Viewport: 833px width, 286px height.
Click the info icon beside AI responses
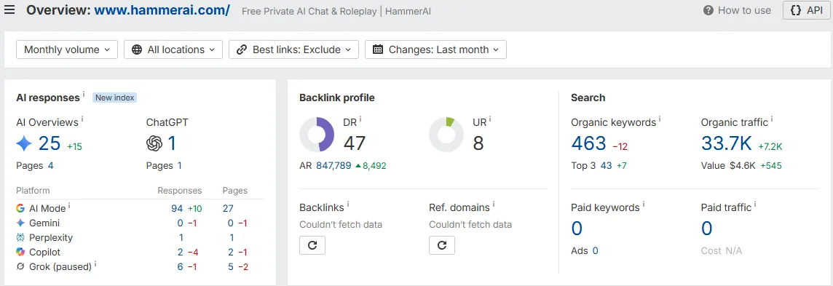tap(84, 95)
